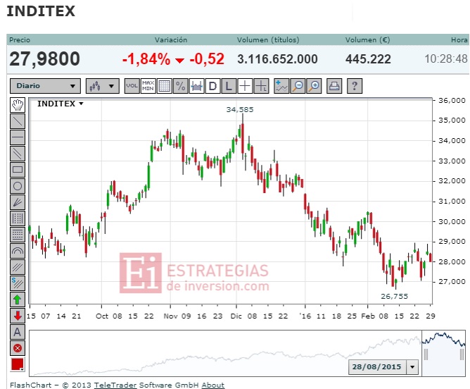The height and width of the screenshot is (389, 470).
Task: Toggle MAX MIN price labels
Action: (x=148, y=86)
